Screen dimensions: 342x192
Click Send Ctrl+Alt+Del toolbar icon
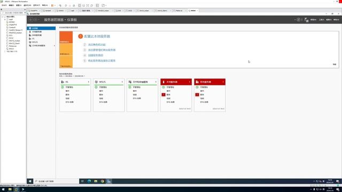60,5
